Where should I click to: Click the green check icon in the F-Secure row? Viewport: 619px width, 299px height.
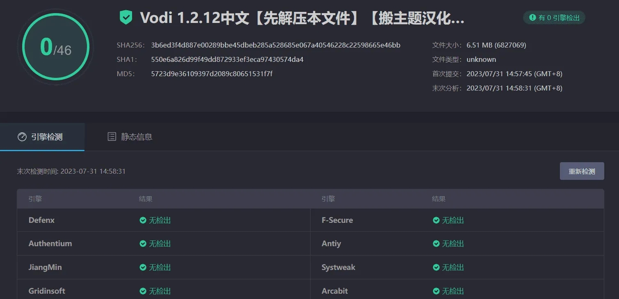pyautogui.click(x=436, y=220)
